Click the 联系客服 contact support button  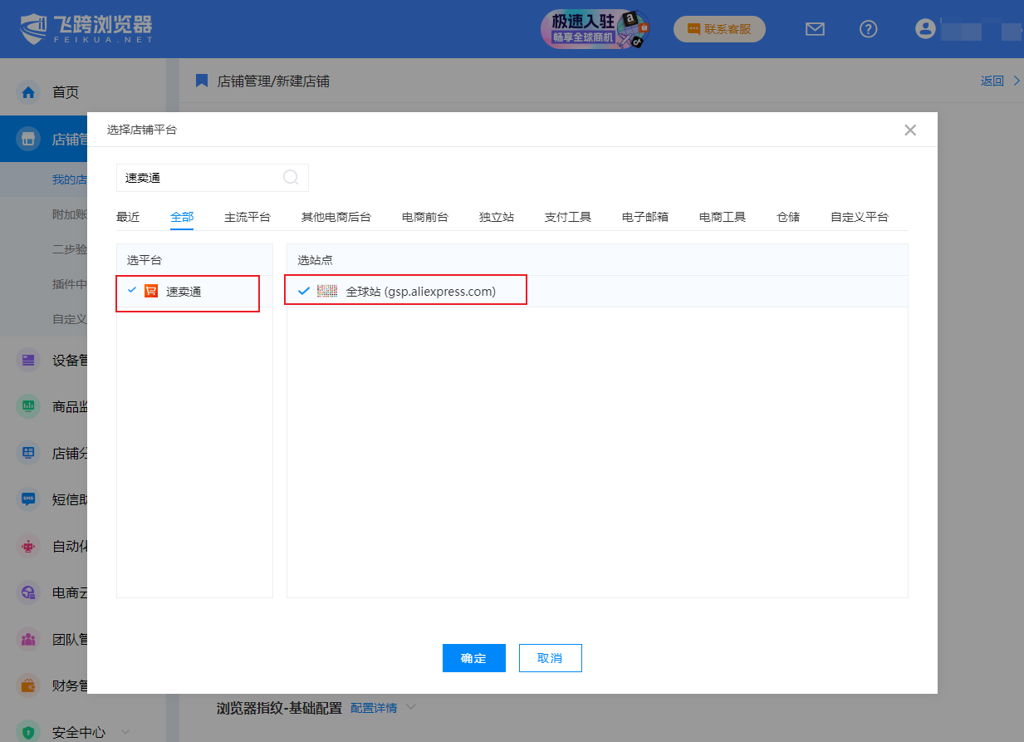point(719,29)
